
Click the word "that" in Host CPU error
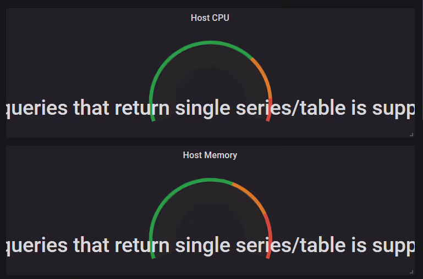click(x=92, y=108)
